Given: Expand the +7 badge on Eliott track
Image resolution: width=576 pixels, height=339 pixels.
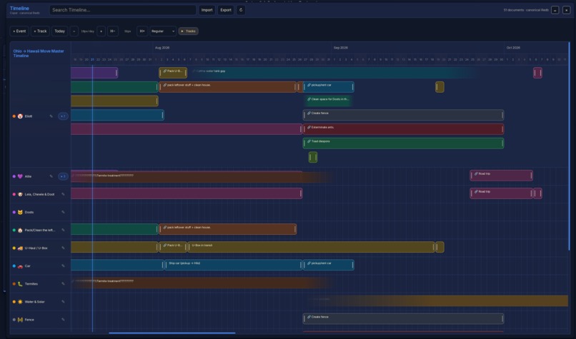Looking at the screenshot, I should pyautogui.click(x=63, y=116).
